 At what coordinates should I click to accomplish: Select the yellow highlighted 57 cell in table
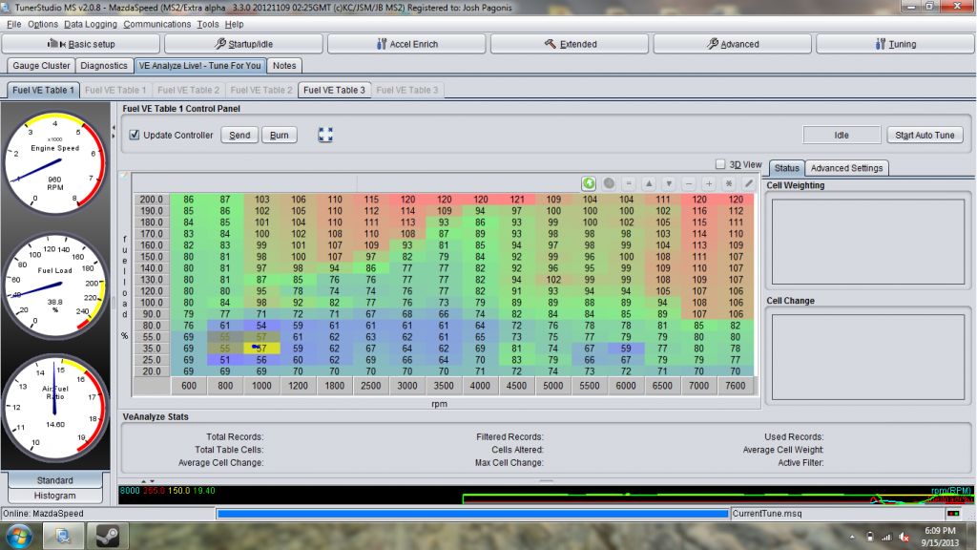point(260,349)
